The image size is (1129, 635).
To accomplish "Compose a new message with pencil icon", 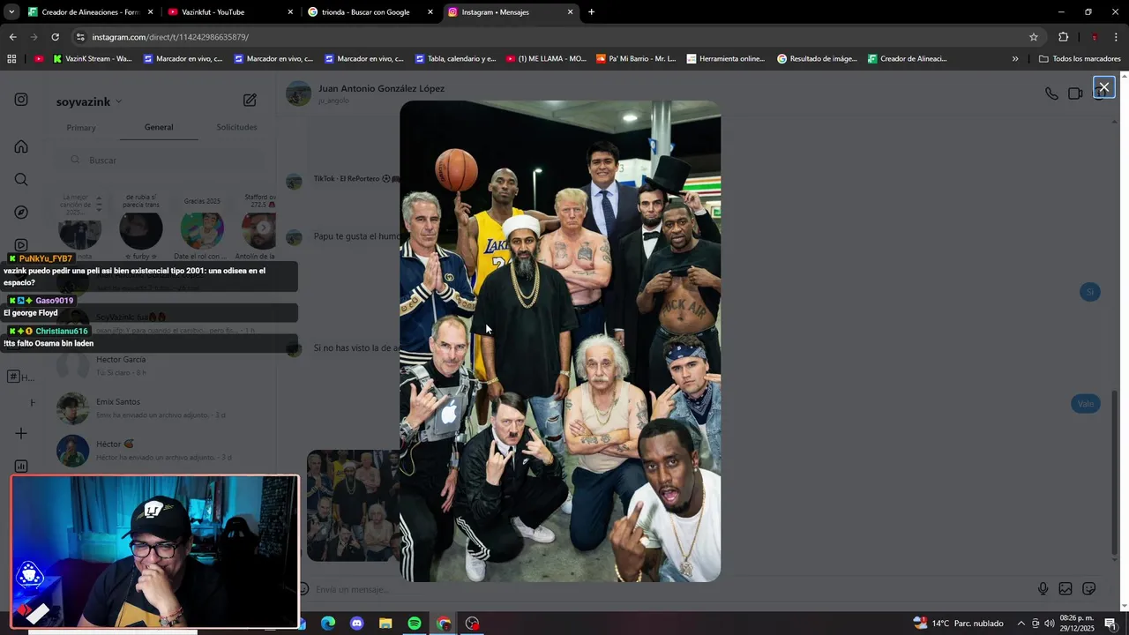I will pos(250,101).
